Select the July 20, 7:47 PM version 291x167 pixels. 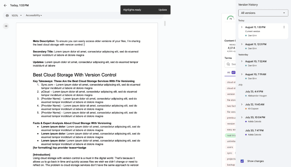tap(254, 130)
